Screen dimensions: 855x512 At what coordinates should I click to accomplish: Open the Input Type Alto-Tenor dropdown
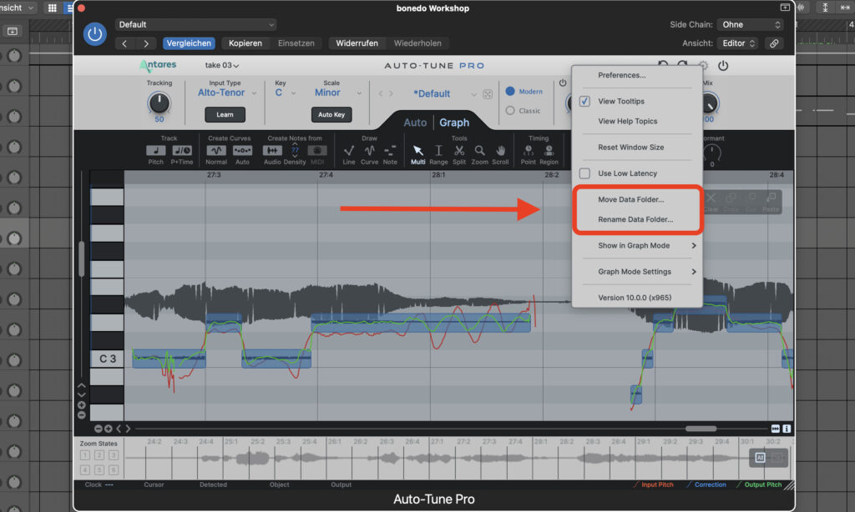[227, 93]
